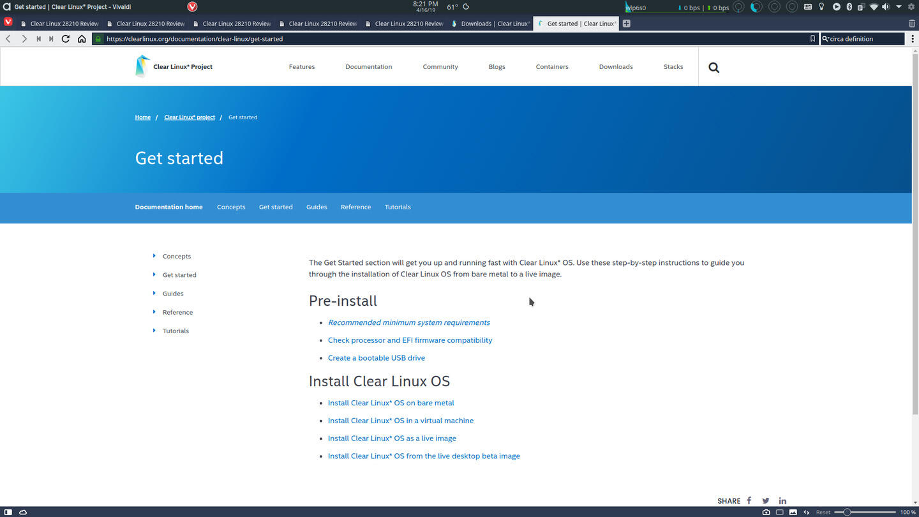Click Documentation home in the blue subnav
This screenshot has width=919, height=517.
point(169,207)
